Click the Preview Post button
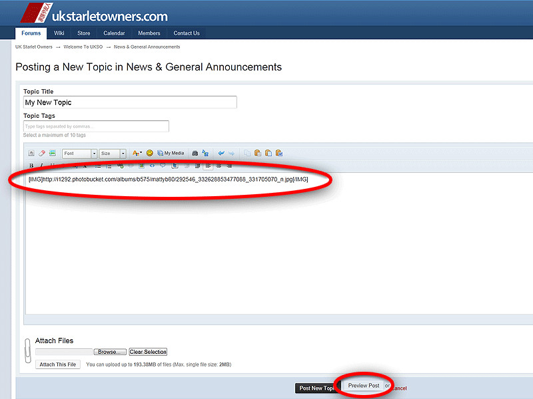Viewport: 533px width, 399px height. click(364, 386)
